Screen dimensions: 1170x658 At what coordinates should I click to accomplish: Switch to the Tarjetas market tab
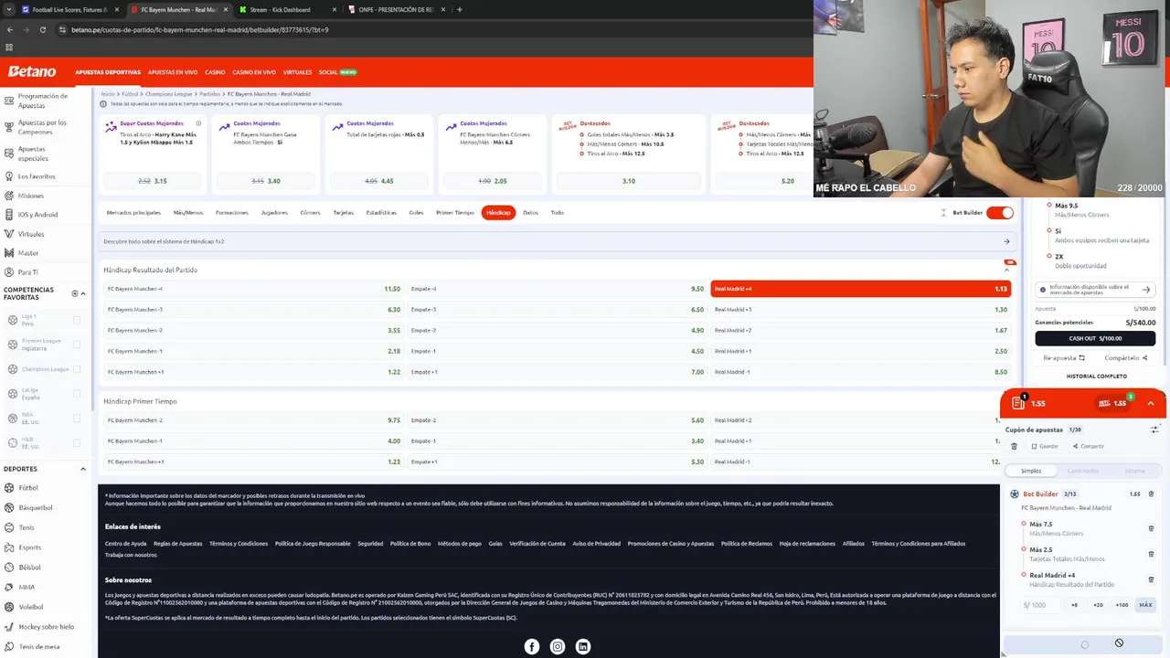coord(343,213)
